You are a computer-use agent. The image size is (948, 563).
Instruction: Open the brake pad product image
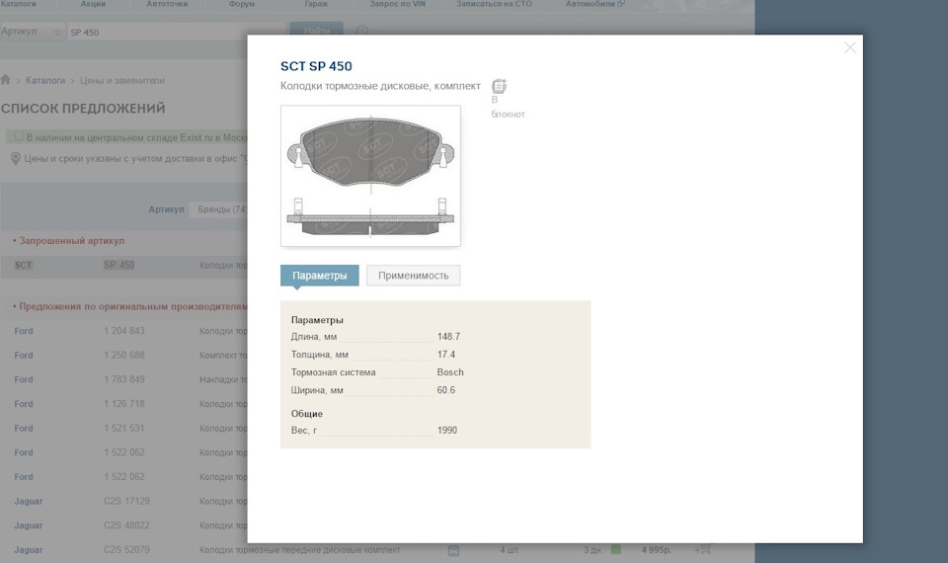pyautogui.click(x=370, y=176)
